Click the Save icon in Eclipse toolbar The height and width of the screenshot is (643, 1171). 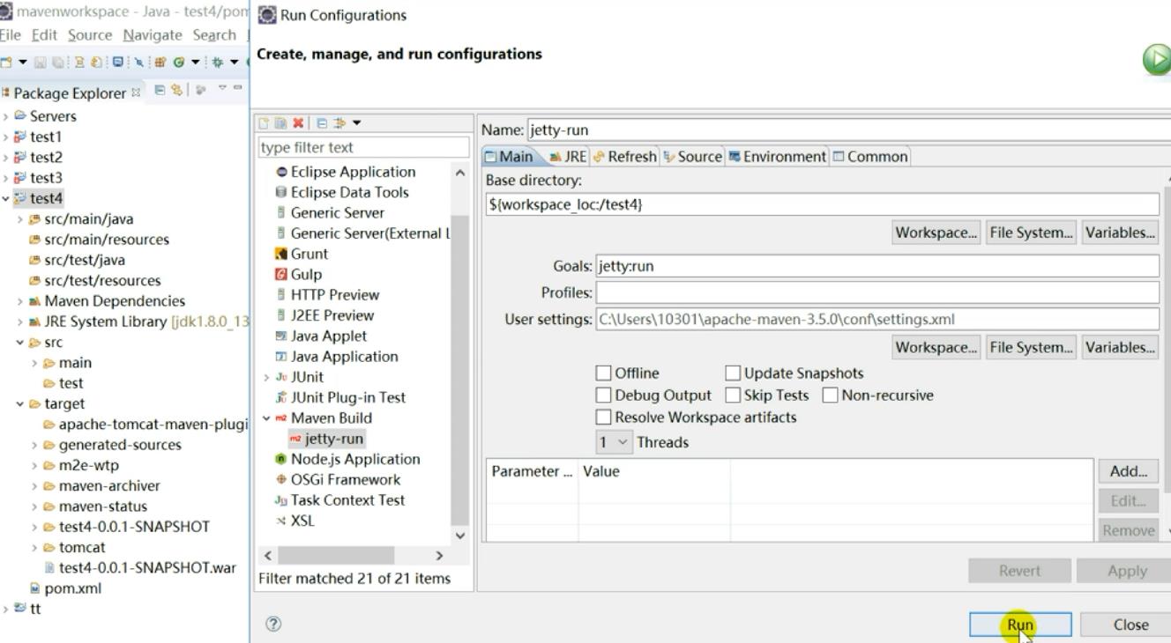coord(41,62)
